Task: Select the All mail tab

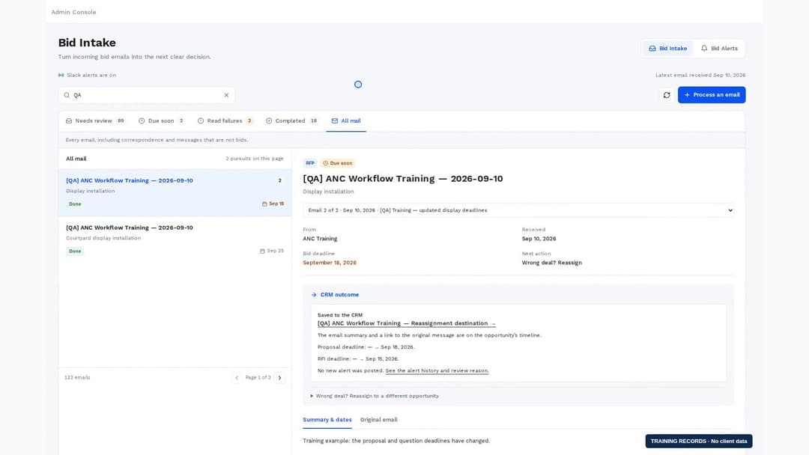Action: (345, 121)
